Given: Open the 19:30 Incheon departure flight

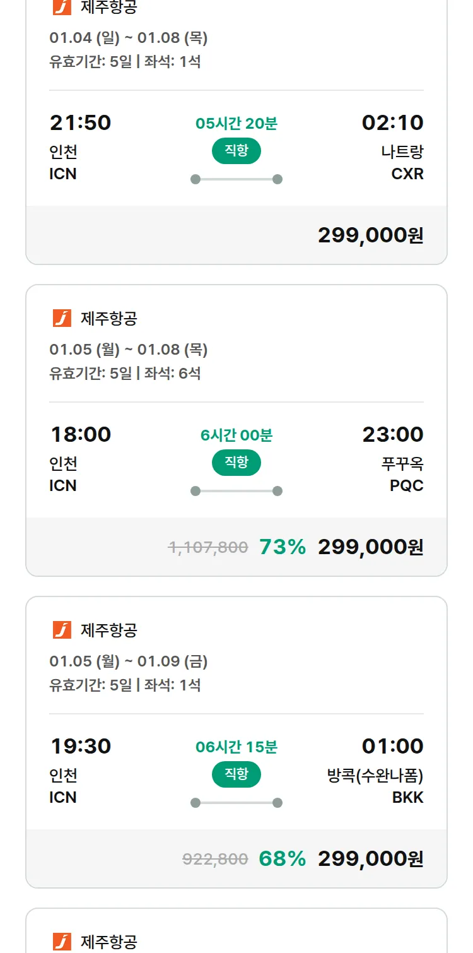Looking at the screenshot, I should point(80,746).
